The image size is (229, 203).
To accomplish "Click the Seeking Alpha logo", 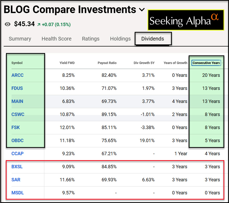I will (186, 20).
